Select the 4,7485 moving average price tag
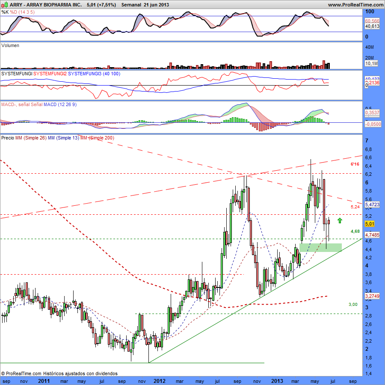 372,235
